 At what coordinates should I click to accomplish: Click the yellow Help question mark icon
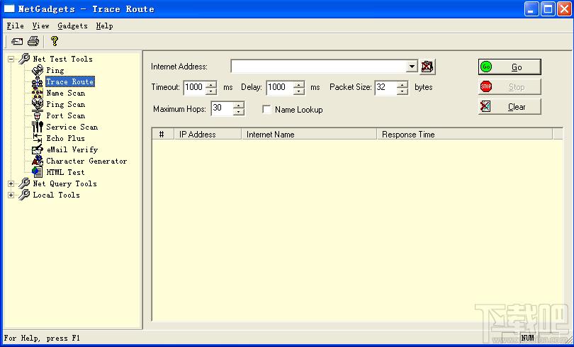click(55, 41)
